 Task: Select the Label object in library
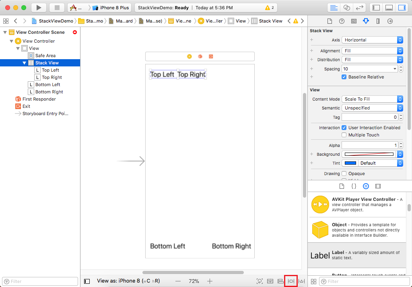(357, 255)
